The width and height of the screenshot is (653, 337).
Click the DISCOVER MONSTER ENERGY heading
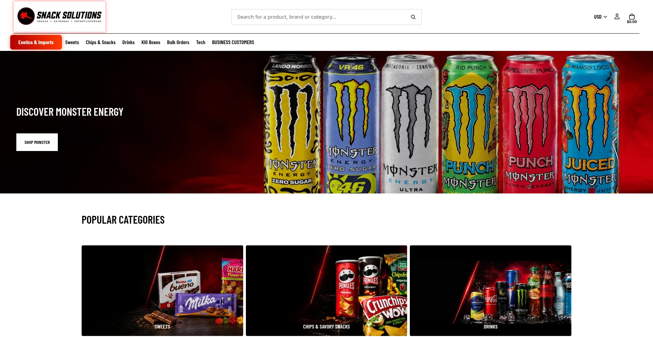tap(70, 112)
